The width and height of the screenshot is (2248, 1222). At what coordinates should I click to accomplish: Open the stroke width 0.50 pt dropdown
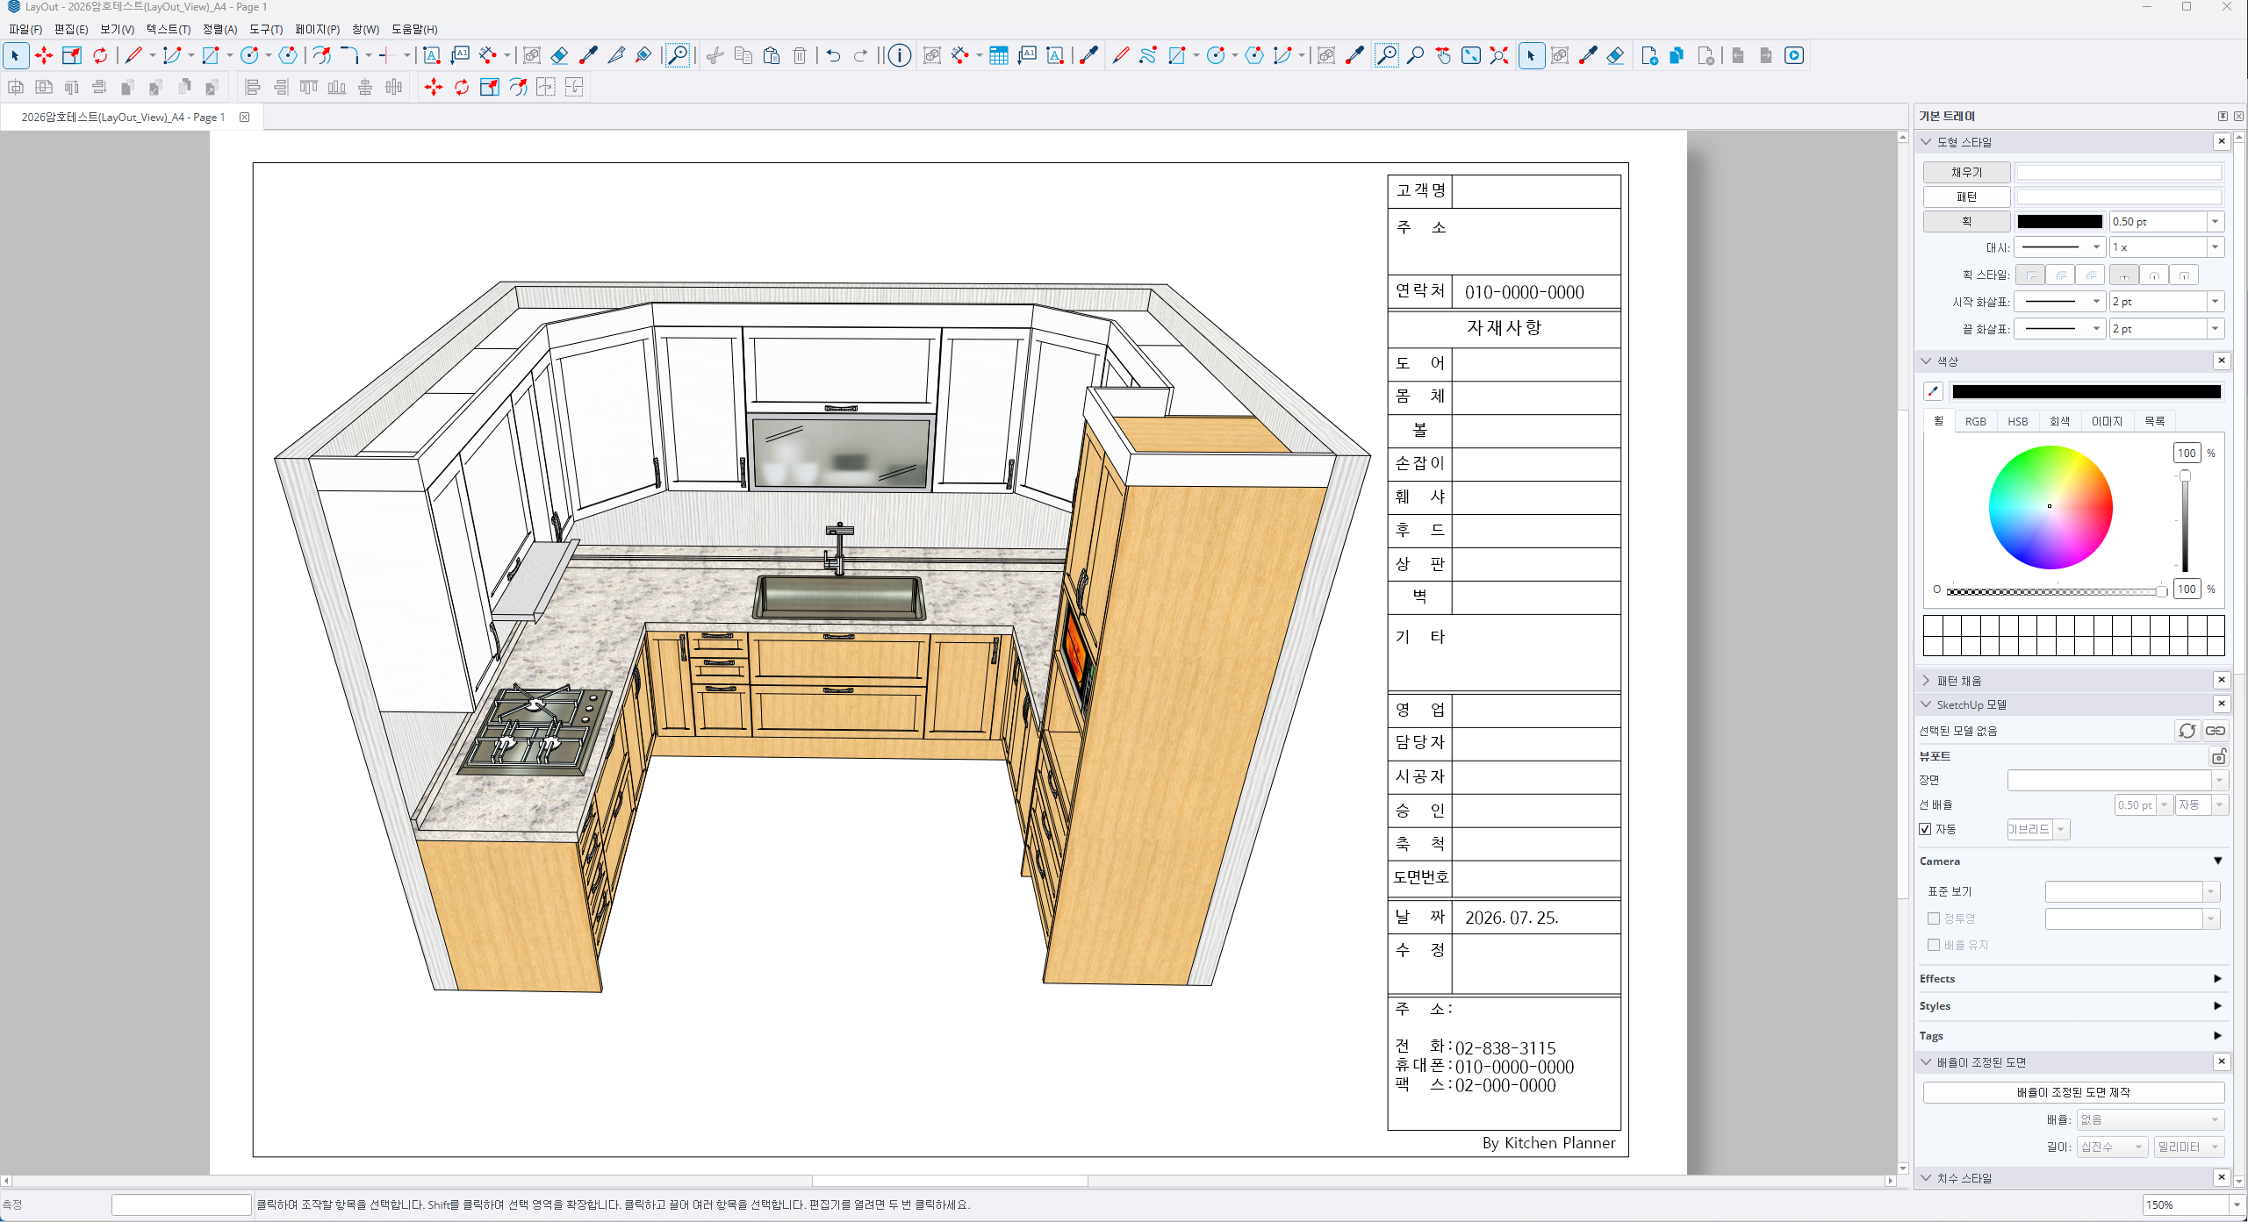2215,222
